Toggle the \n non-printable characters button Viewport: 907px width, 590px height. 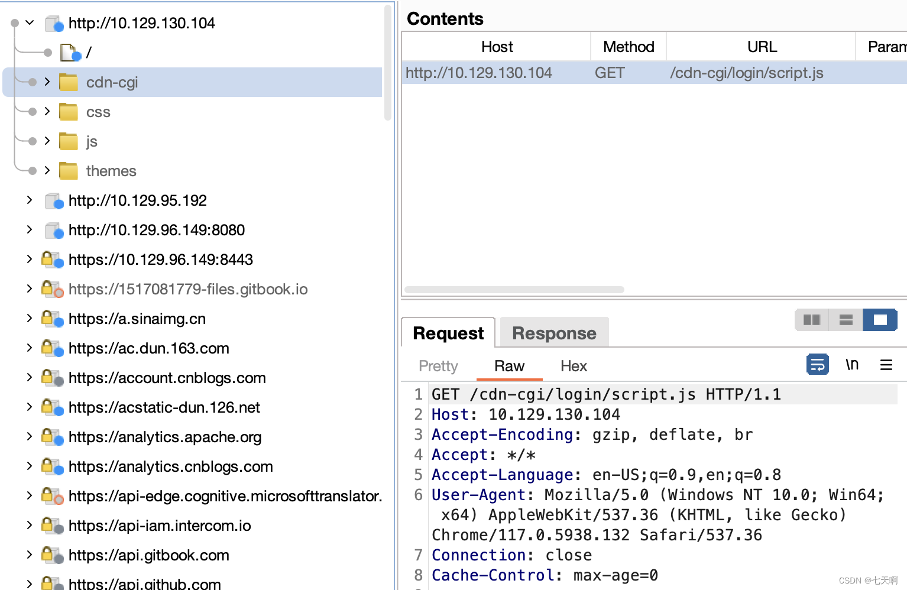851,364
